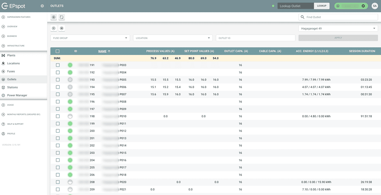Select the checkbox for outlet 193 P005
Image resolution: width=381 pixels, height=195 pixels.
(x=58, y=79)
